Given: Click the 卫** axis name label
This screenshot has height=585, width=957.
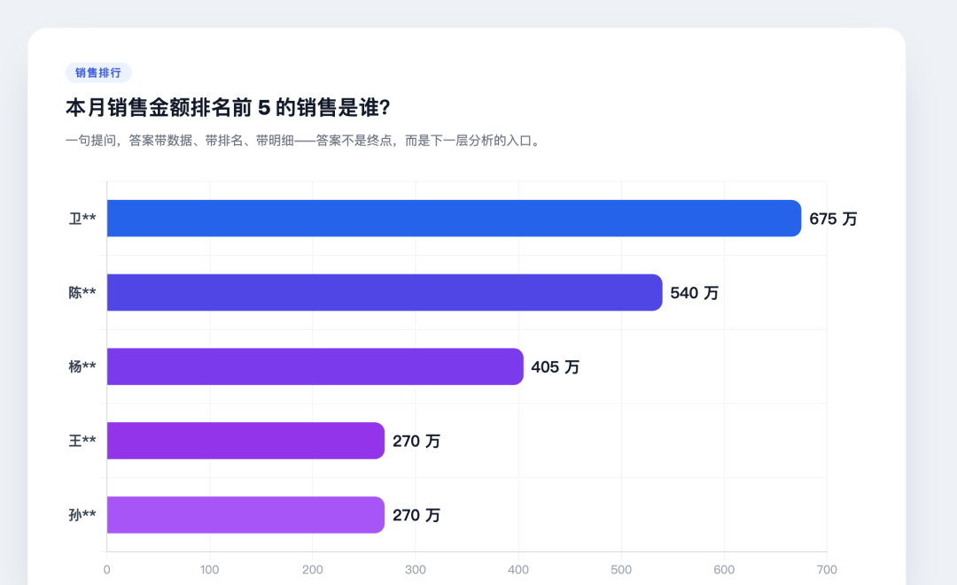Looking at the screenshot, I should pos(82,218).
